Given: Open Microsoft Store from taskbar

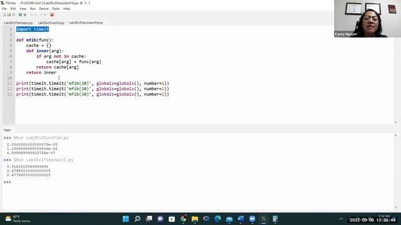Looking at the screenshot, I should pos(172,219).
